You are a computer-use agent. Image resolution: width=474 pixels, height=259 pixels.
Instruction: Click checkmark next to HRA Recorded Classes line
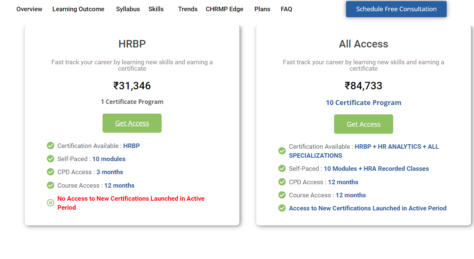[282, 169]
